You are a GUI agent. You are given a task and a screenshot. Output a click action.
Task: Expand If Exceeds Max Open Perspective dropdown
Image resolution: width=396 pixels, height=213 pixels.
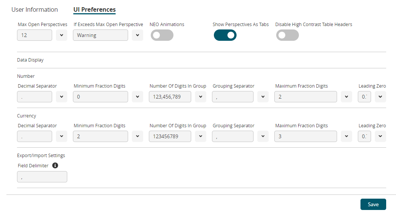[138, 35]
